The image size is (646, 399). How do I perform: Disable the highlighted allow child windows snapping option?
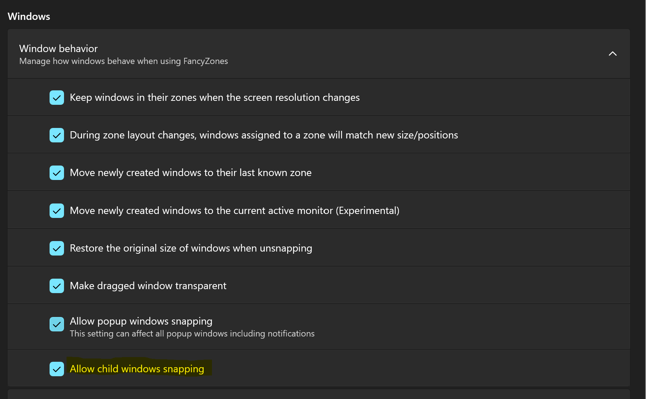pos(57,369)
